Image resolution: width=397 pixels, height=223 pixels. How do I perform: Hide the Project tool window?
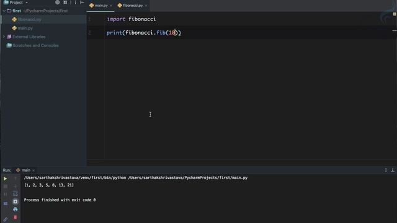82,2
